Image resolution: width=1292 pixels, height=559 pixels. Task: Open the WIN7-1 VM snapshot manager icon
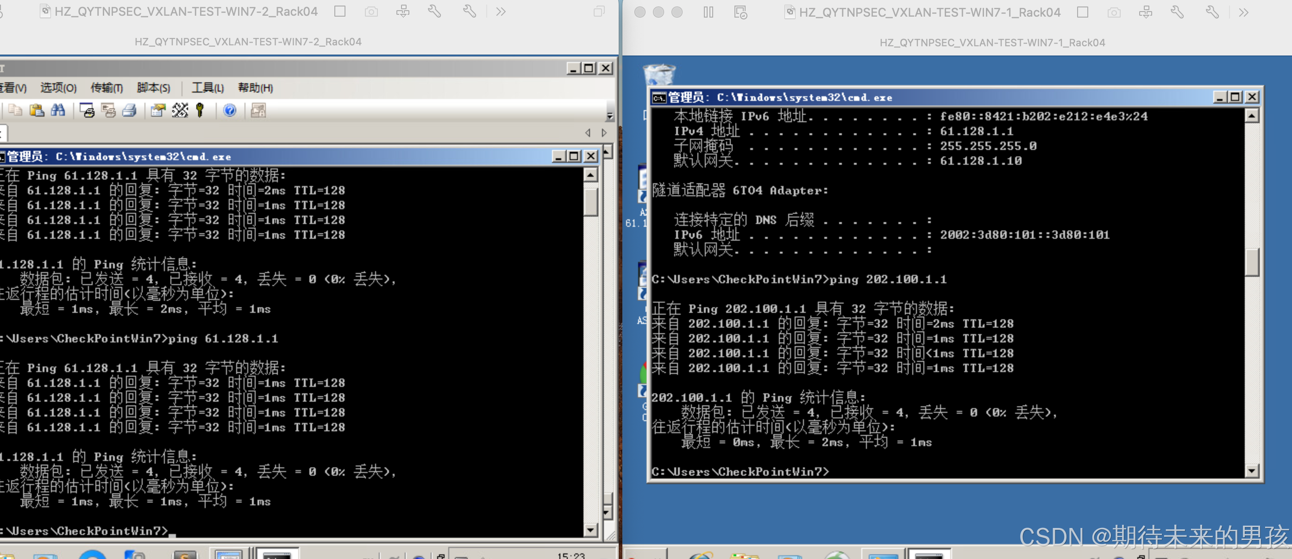[740, 12]
